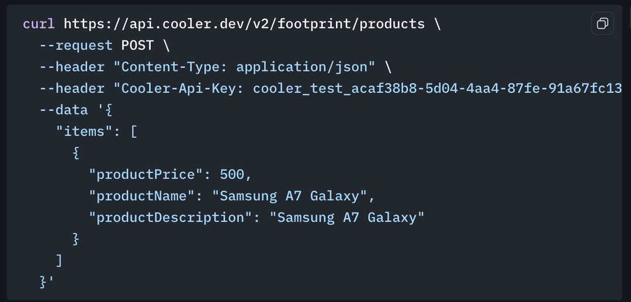Click the closing curly brace of item object
Screen dimensions: 631x302
pyautogui.click(x=76, y=239)
